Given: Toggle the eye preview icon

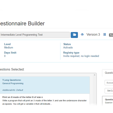Looking at the screenshot, I should 82,35.
